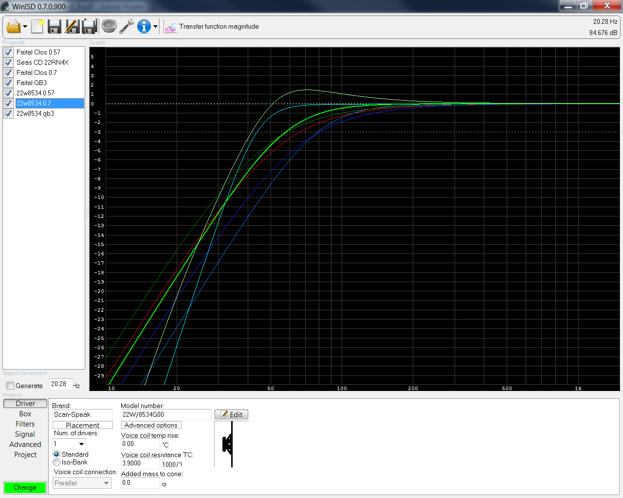The image size is (623, 498).
Task: Enable the Generate signal checkbox
Action: pyautogui.click(x=10, y=386)
